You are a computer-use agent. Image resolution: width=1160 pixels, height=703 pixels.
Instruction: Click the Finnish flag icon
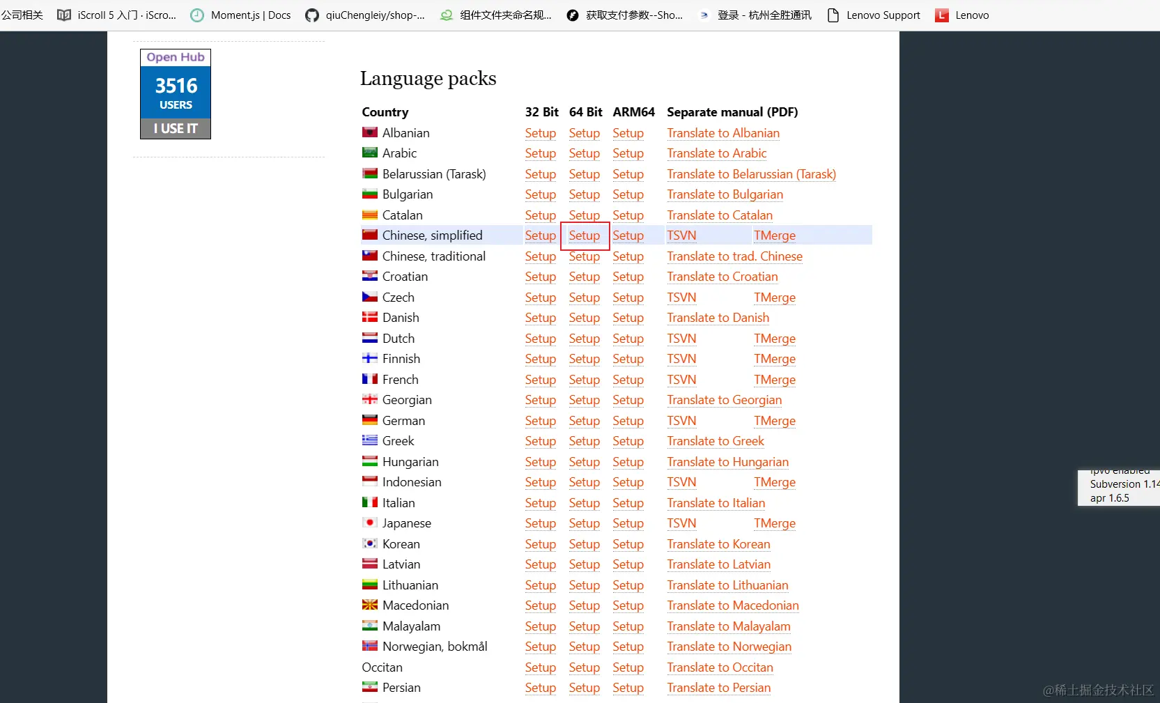pos(370,358)
